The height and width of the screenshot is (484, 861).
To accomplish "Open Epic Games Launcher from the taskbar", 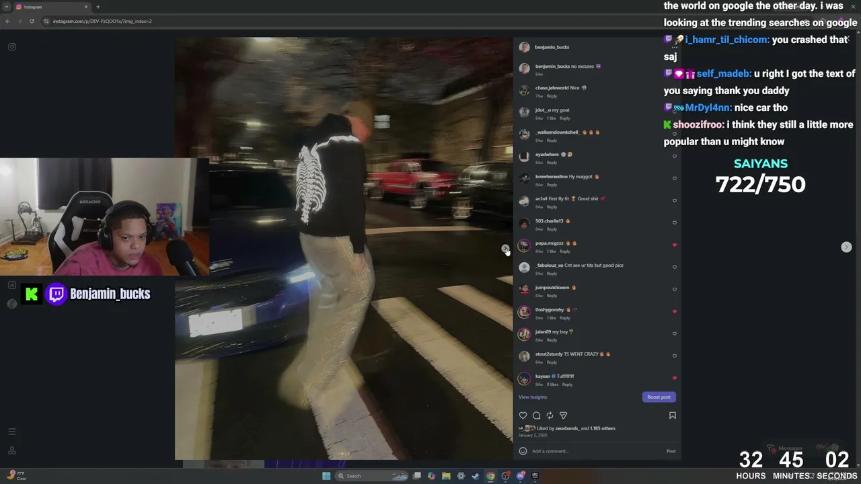I will coord(535,476).
